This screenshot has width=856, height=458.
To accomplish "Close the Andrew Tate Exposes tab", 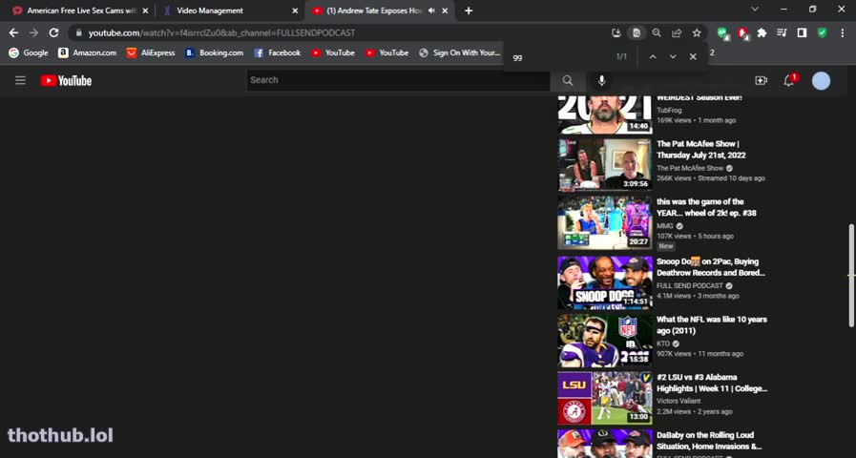I will [445, 10].
